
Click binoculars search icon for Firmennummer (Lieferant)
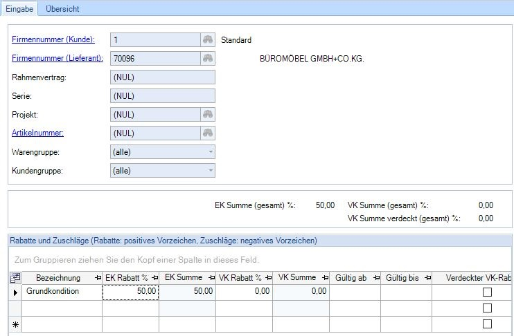pyautogui.click(x=207, y=59)
